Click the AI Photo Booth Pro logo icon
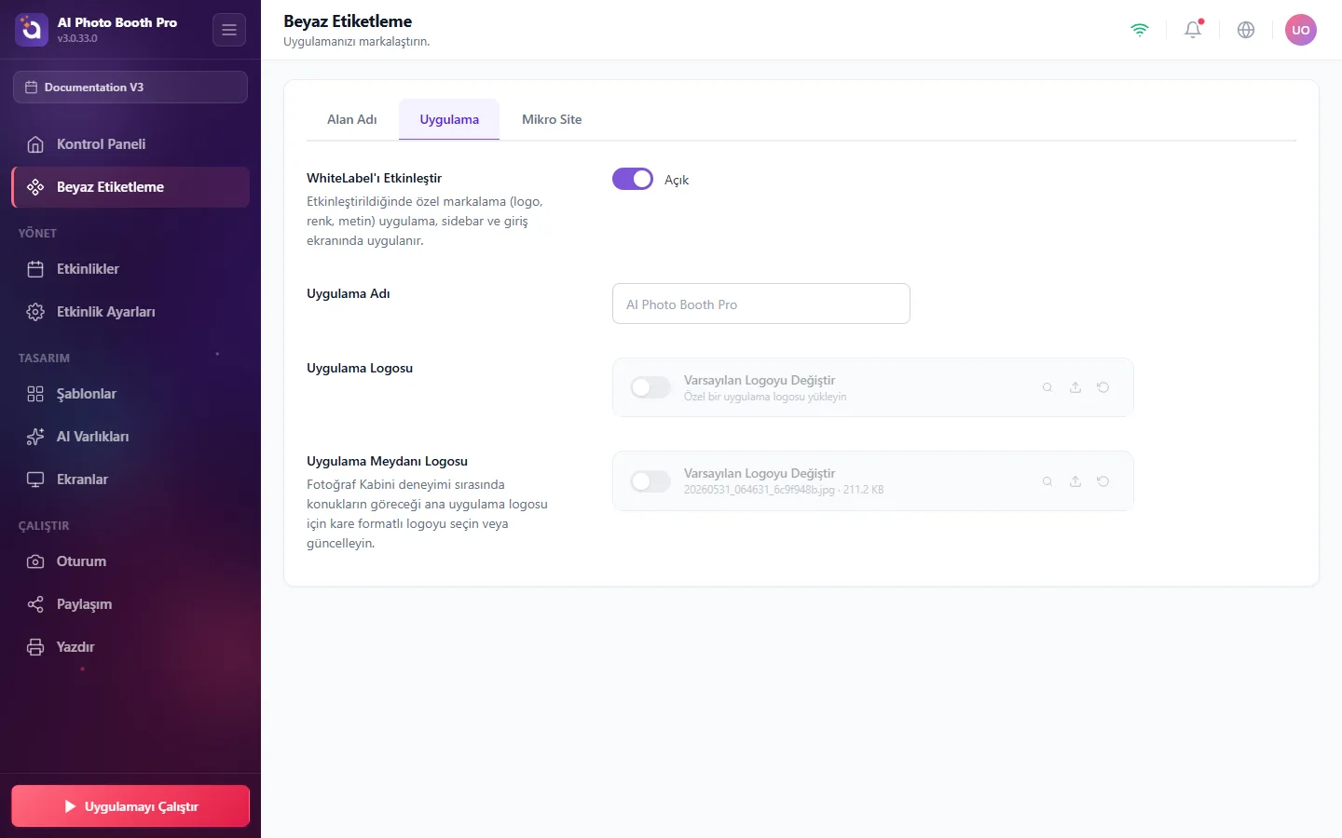Viewport: 1342px width, 838px height. pos(32,30)
